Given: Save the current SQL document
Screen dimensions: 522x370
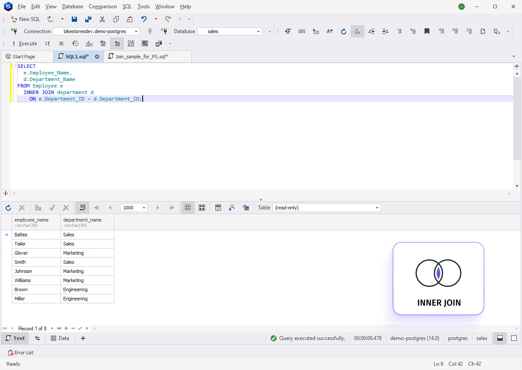Looking at the screenshot, I should coord(74,19).
